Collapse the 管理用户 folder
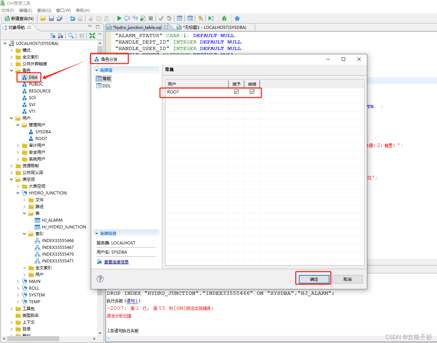437x343 pixels. coord(18,125)
